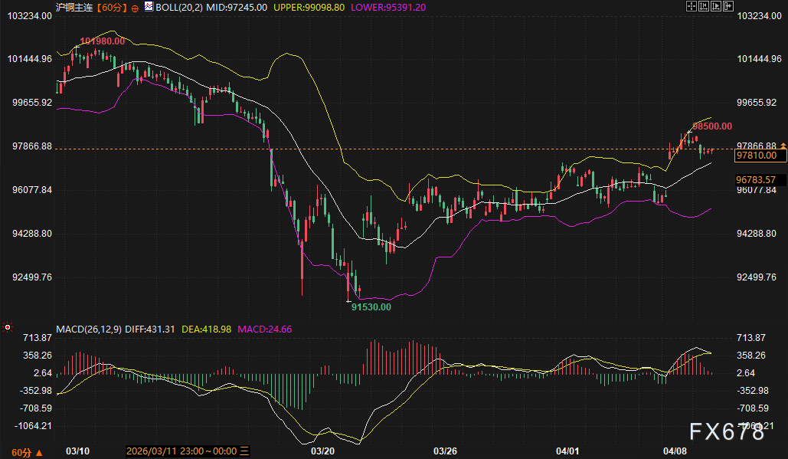788x459 pixels.
Task: Click the 沪铜主连 contract name
Action: pyautogui.click(x=75, y=7)
